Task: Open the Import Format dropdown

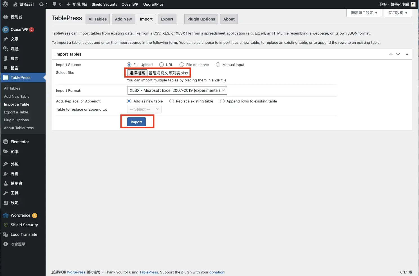Action: coord(177,90)
